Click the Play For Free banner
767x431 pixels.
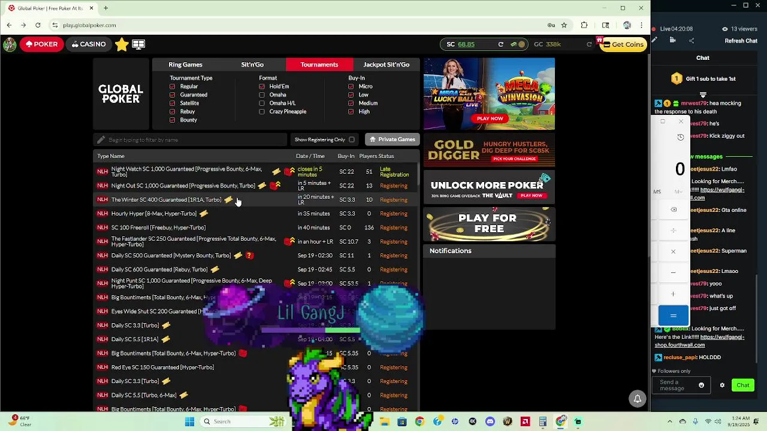(490, 224)
